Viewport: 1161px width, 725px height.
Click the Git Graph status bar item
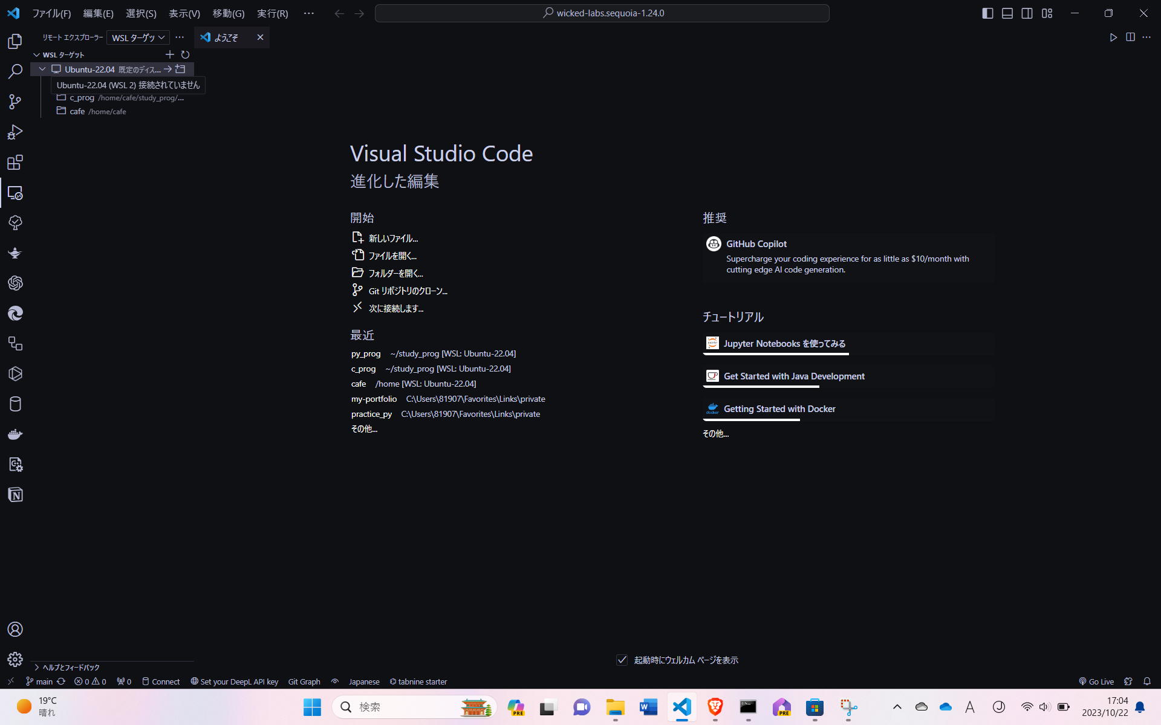(x=304, y=681)
